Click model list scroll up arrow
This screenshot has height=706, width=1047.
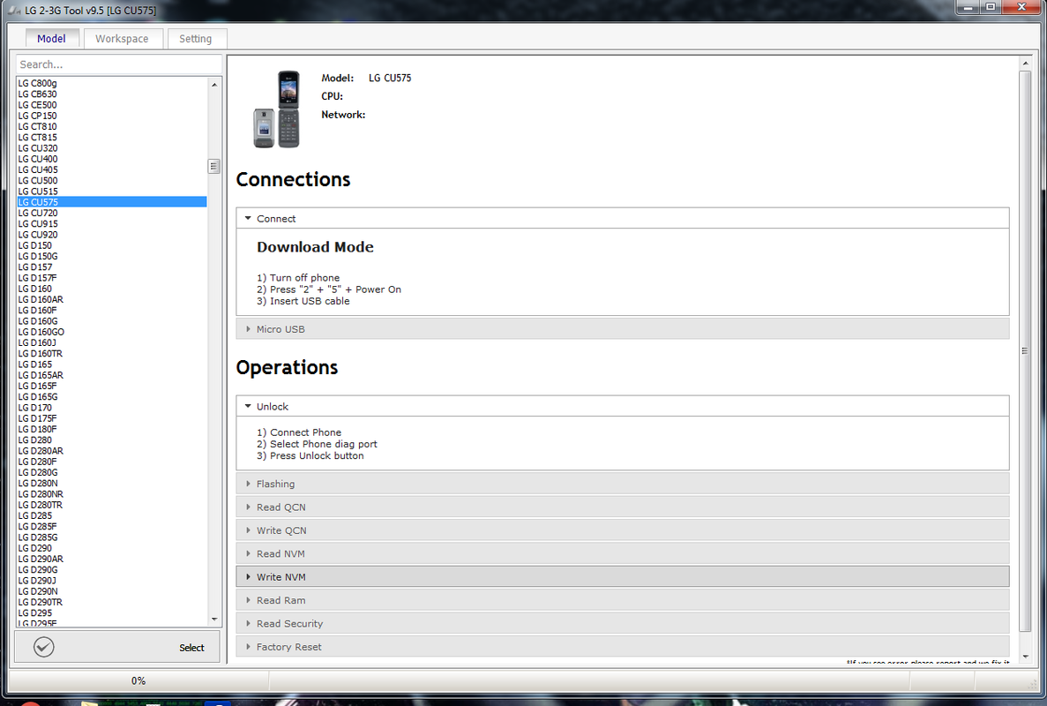point(213,84)
